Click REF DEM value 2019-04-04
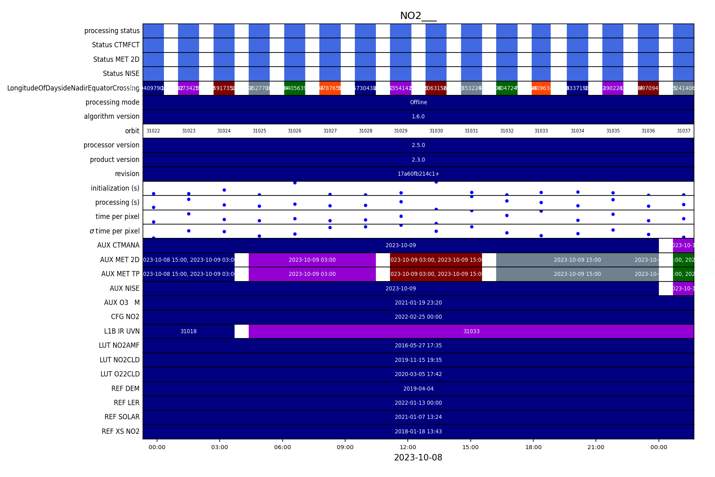This screenshot has height=477, width=715. pyautogui.click(x=418, y=389)
